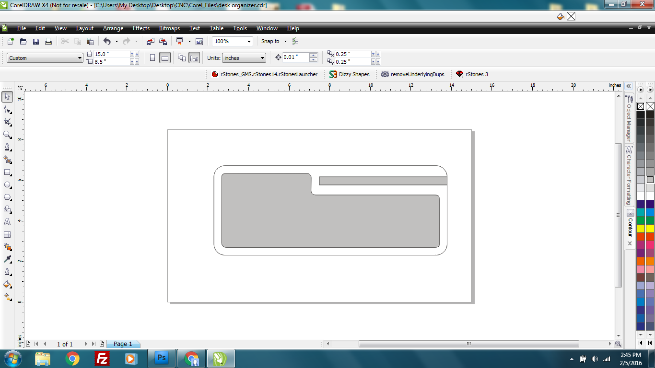Screen dimensions: 655x368
Task: Launch the Dizzy Shapes macro
Action: pyautogui.click(x=350, y=74)
